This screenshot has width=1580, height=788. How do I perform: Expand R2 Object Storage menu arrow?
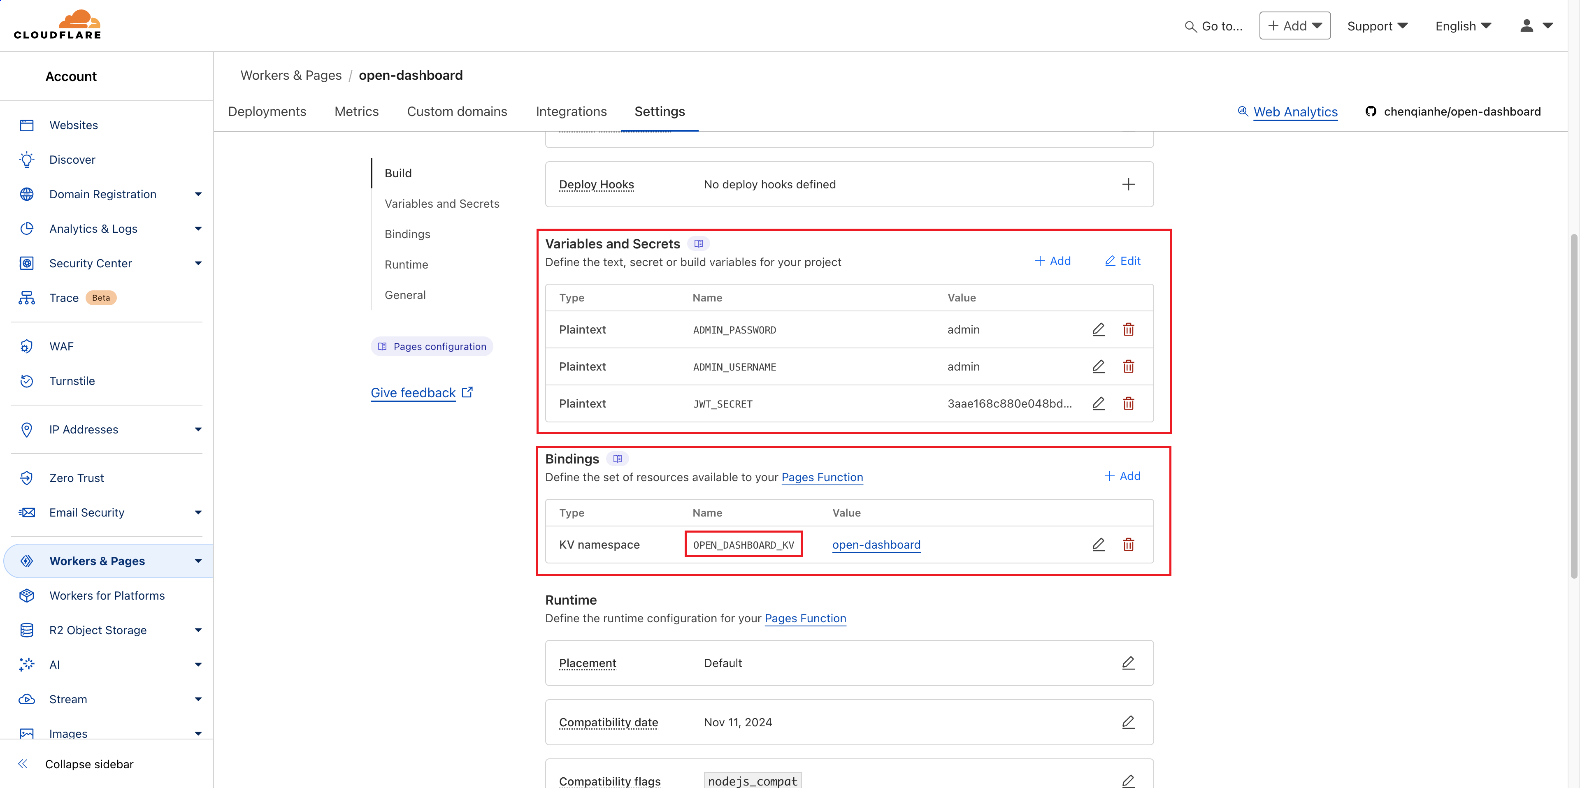click(x=197, y=630)
